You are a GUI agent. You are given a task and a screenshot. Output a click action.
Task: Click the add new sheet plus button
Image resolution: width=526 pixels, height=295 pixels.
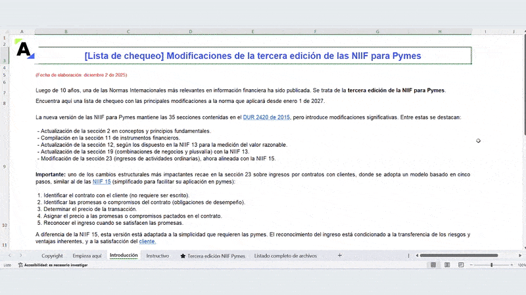coord(340,255)
